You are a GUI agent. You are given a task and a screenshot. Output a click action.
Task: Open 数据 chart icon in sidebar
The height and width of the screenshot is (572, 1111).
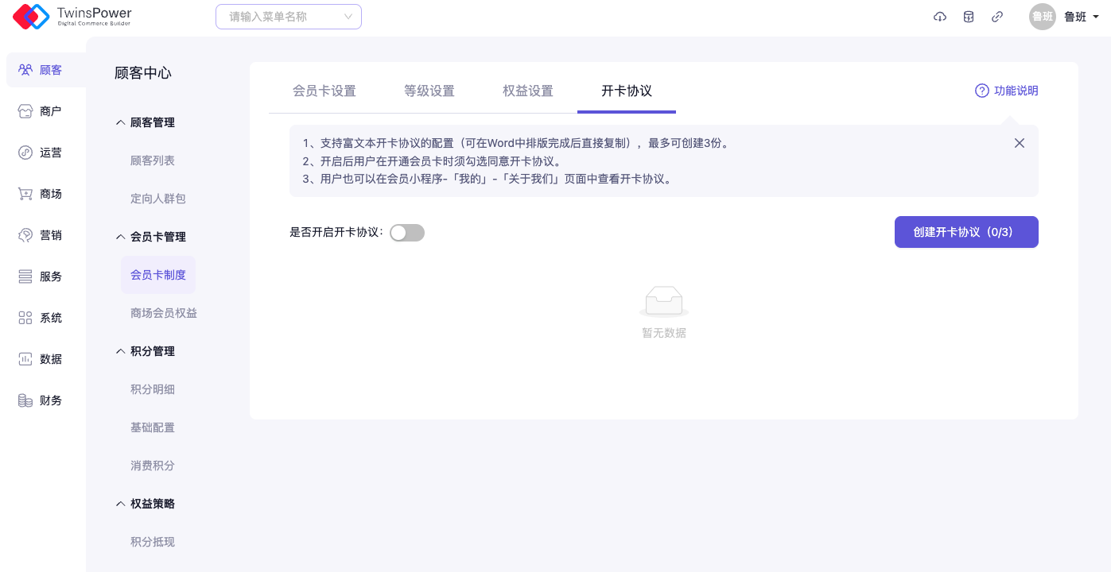41,359
